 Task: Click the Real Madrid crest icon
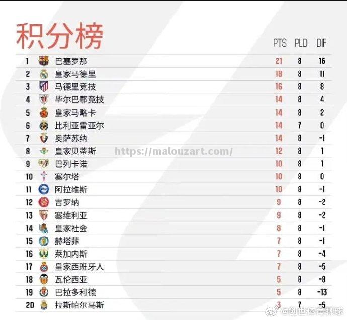[44, 74]
